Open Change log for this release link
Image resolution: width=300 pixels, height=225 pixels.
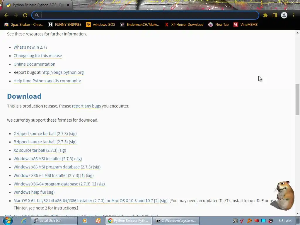[x=38, y=56]
